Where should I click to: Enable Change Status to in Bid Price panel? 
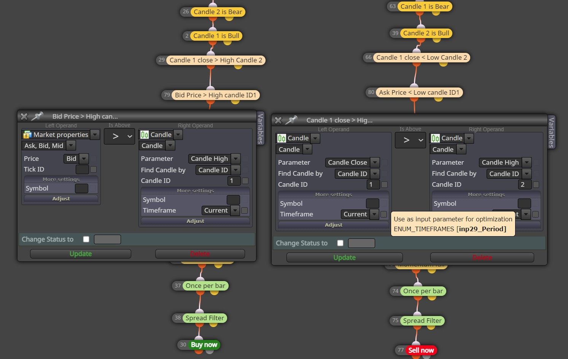86,239
